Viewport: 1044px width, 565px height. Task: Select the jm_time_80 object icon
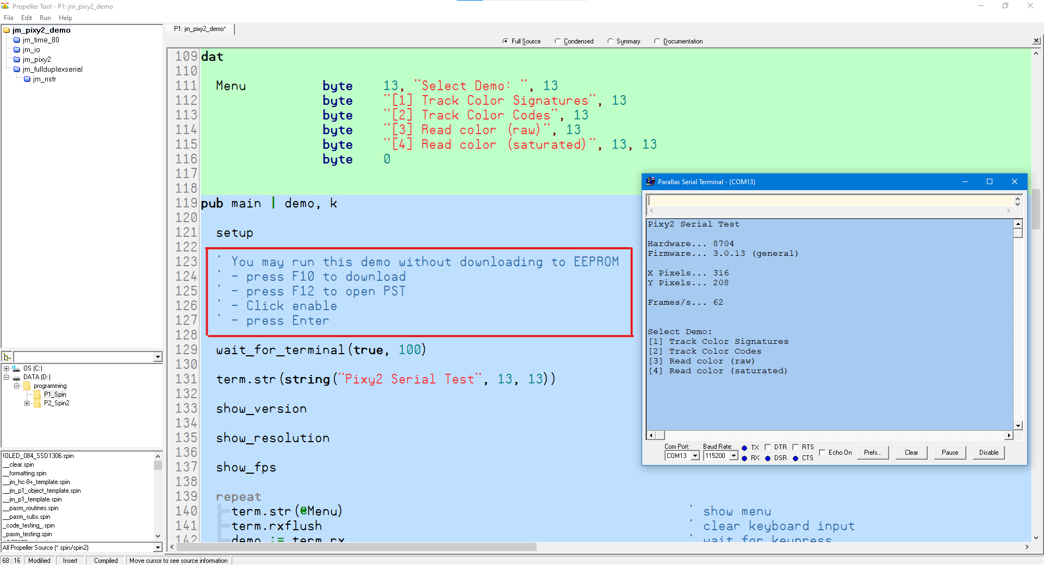point(17,40)
